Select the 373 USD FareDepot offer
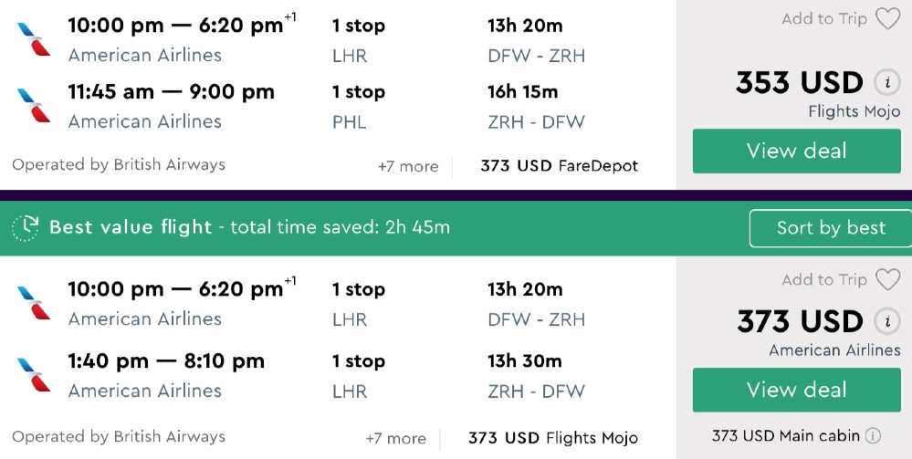This screenshot has height=459, width=912. 559,166
